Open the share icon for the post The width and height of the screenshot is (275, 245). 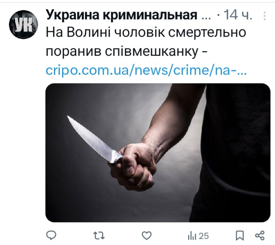point(260,236)
